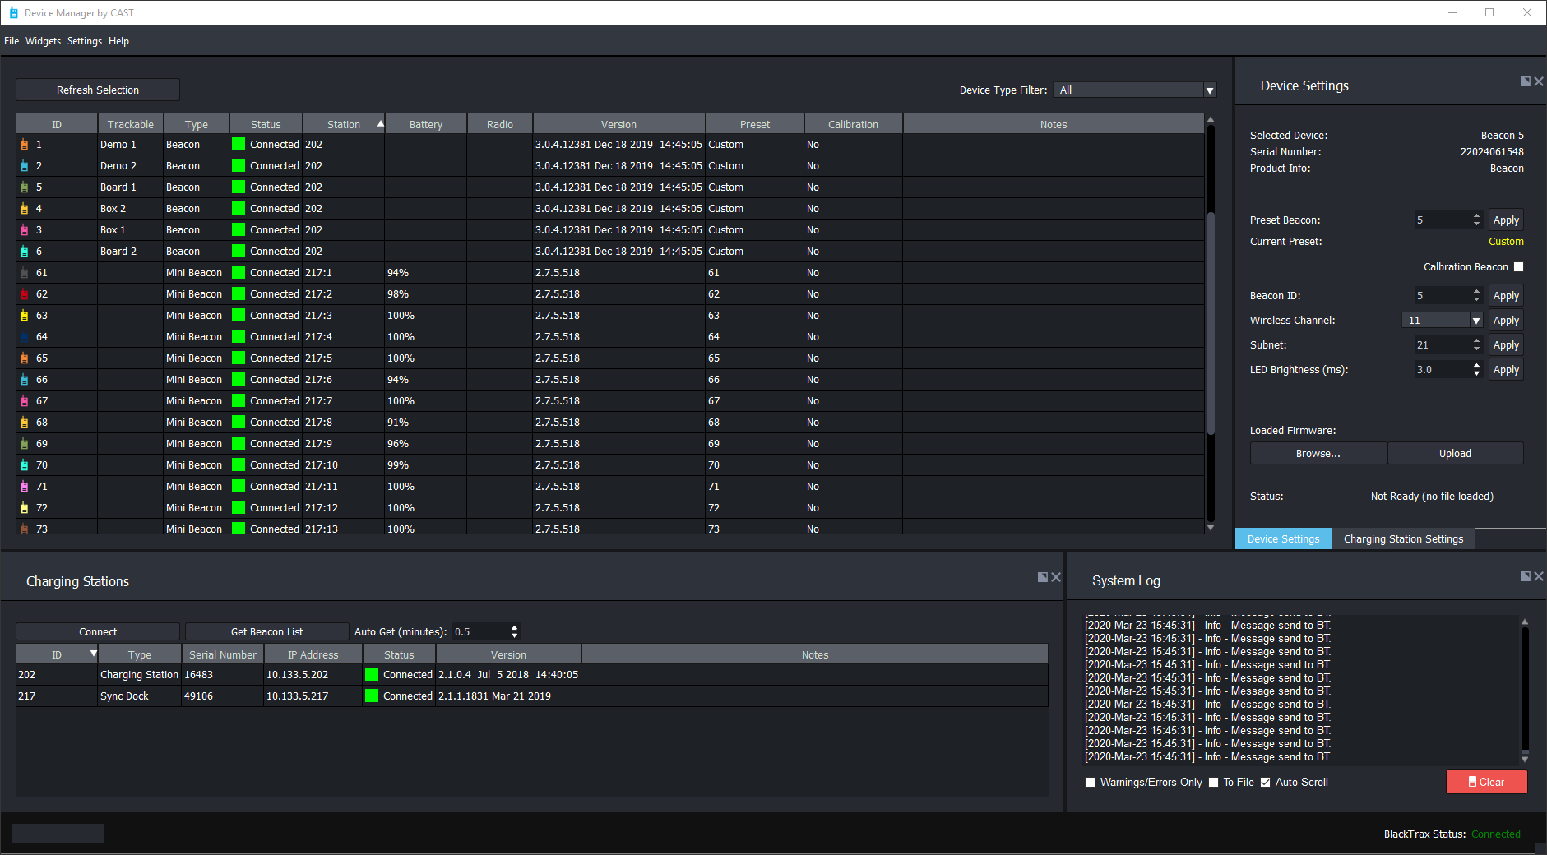Switch to Charging Station Settings tab
1547x855 pixels.
point(1403,539)
